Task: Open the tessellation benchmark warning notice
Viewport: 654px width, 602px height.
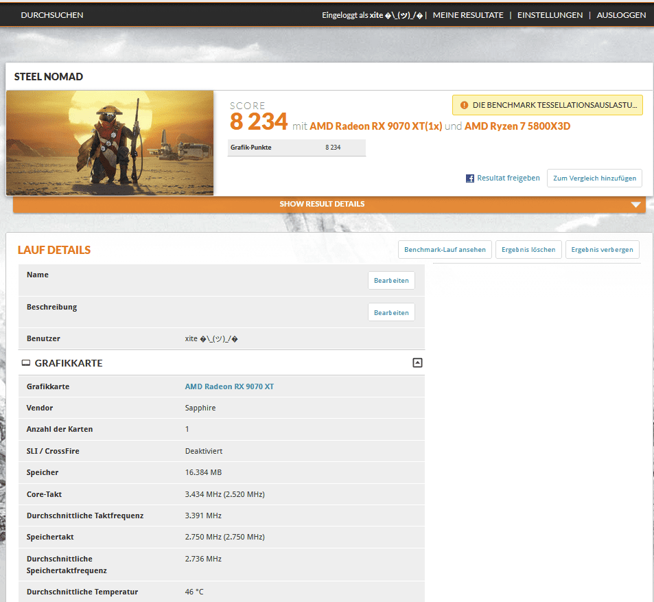Action: pyautogui.click(x=547, y=105)
